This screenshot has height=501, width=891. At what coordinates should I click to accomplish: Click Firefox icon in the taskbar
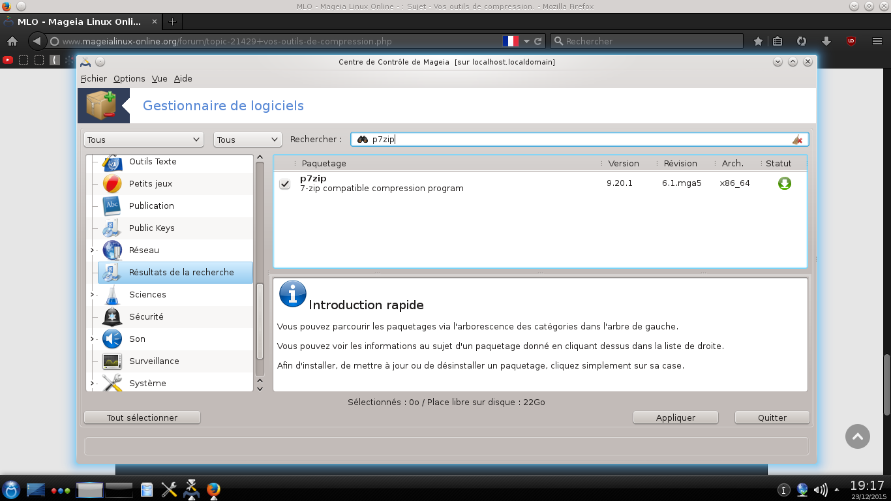[213, 489]
